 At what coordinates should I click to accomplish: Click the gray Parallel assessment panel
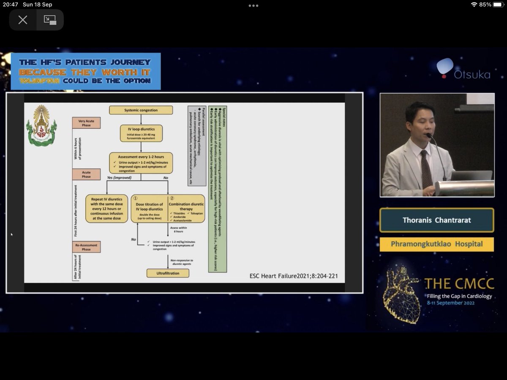197,146
